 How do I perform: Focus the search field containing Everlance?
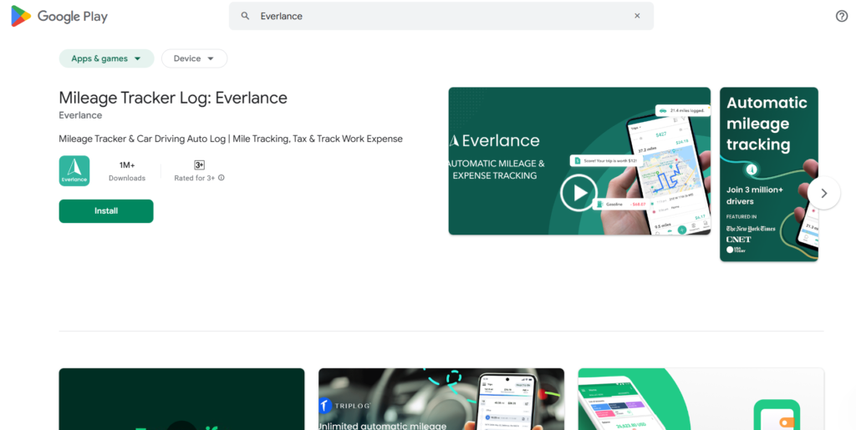point(441,17)
